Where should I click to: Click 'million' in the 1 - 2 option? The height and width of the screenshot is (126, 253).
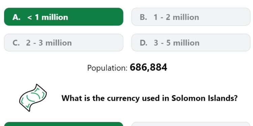pyautogui.click(x=186, y=17)
